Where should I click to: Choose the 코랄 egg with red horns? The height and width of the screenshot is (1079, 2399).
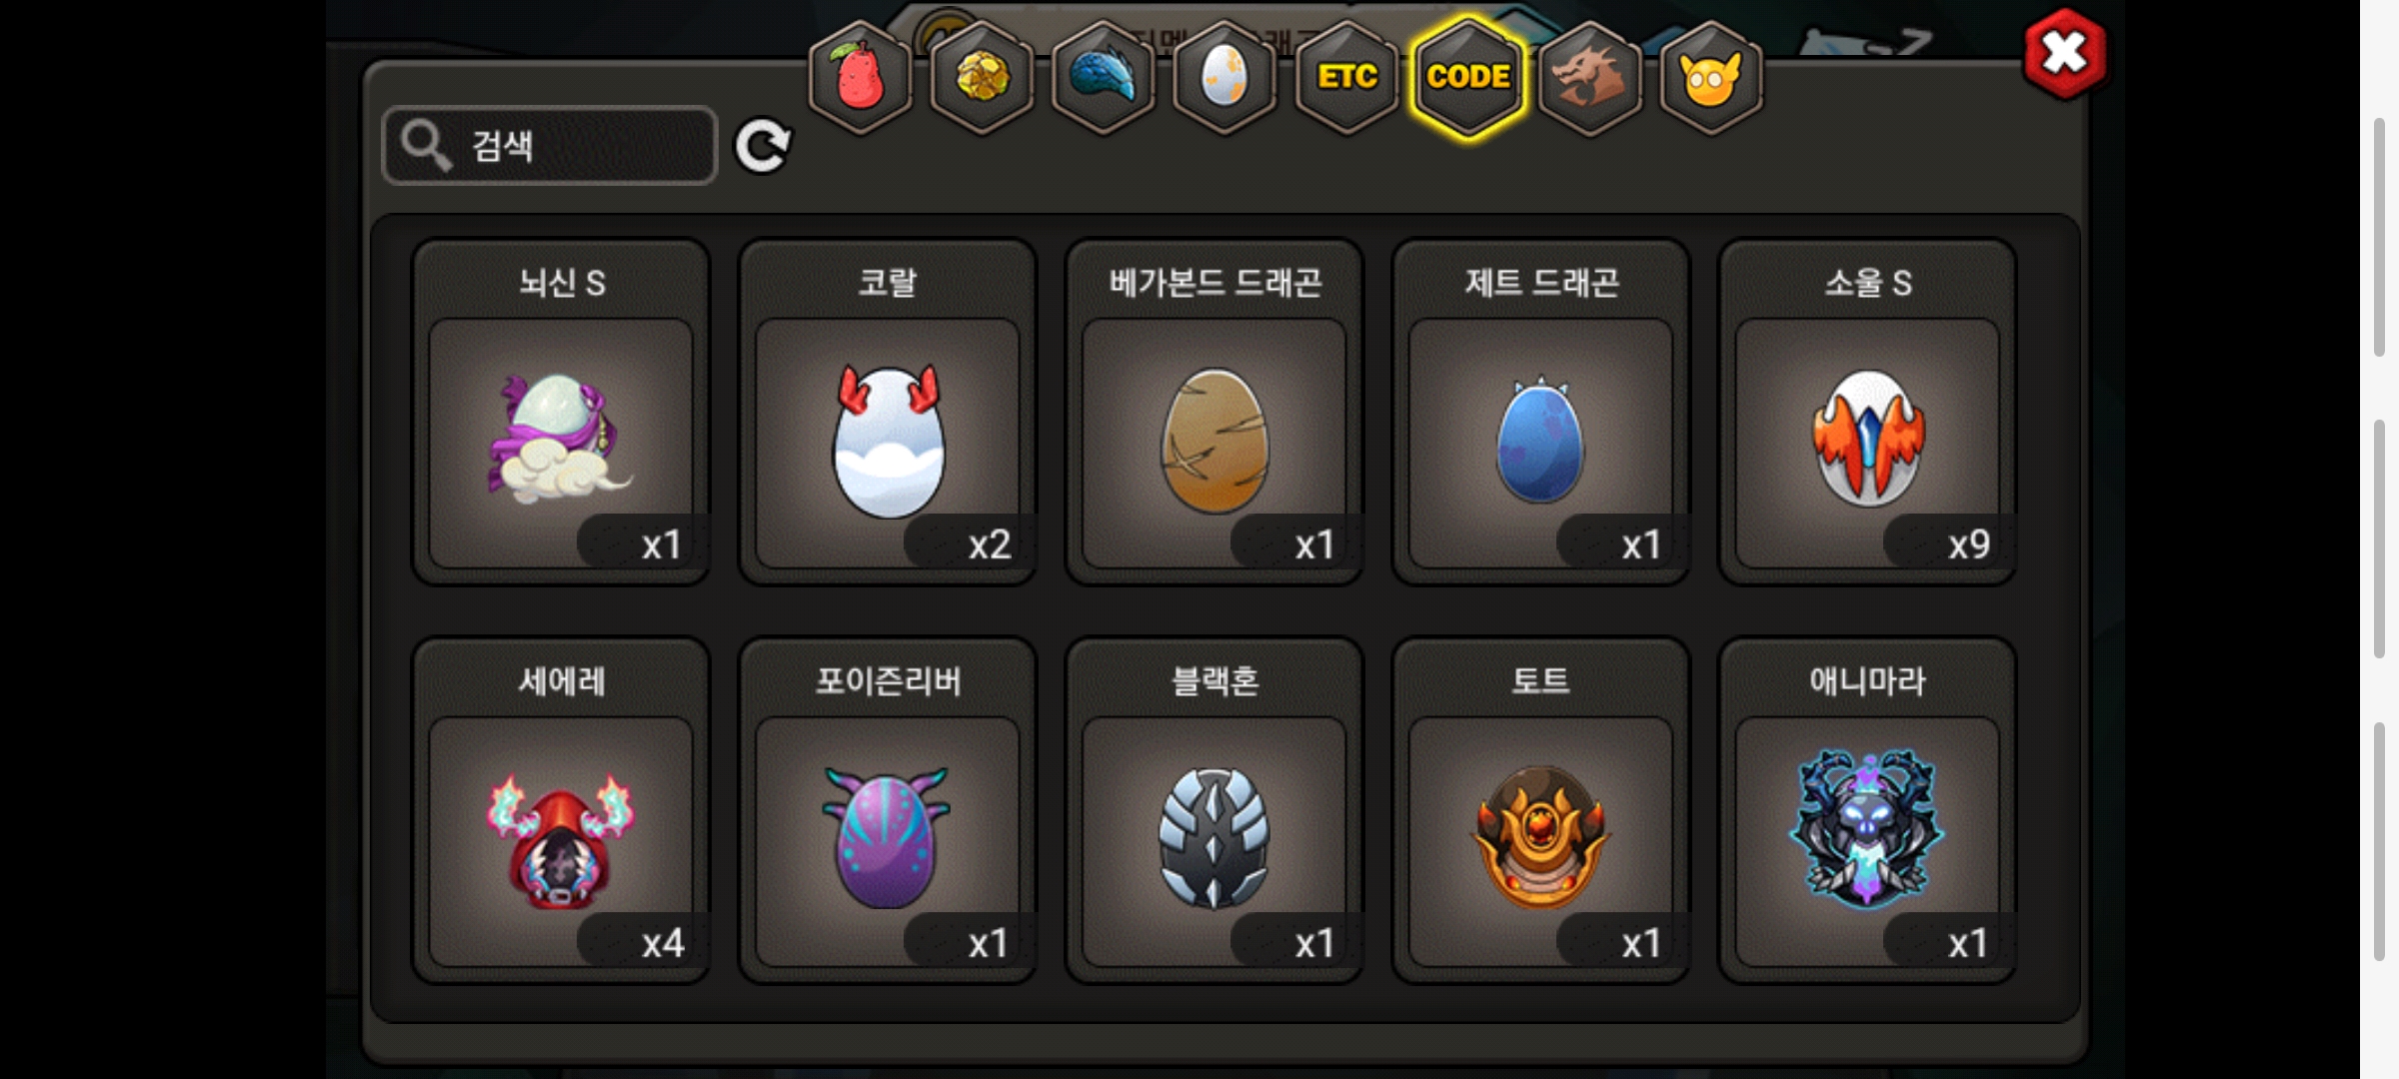coord(888,412)
